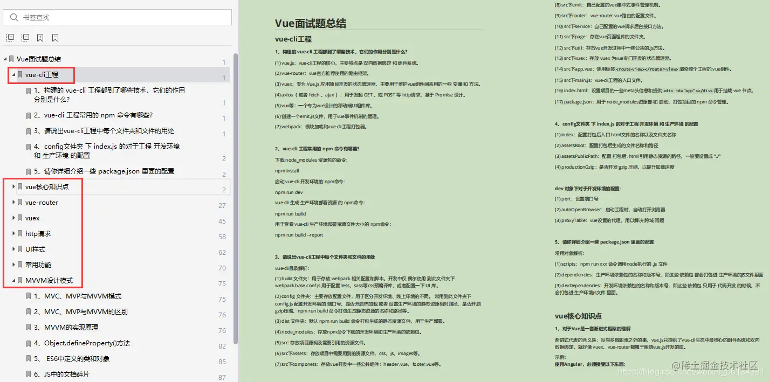
Task: Click bookmark icon beside '1、MVC、MVP与MVVM模式'
Action: [x=29, y=296]
